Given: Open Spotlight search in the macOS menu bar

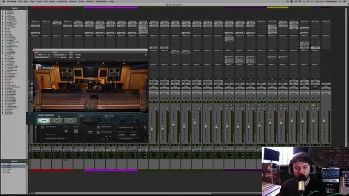Looking at the screenshot, I should tap(340, 1).
